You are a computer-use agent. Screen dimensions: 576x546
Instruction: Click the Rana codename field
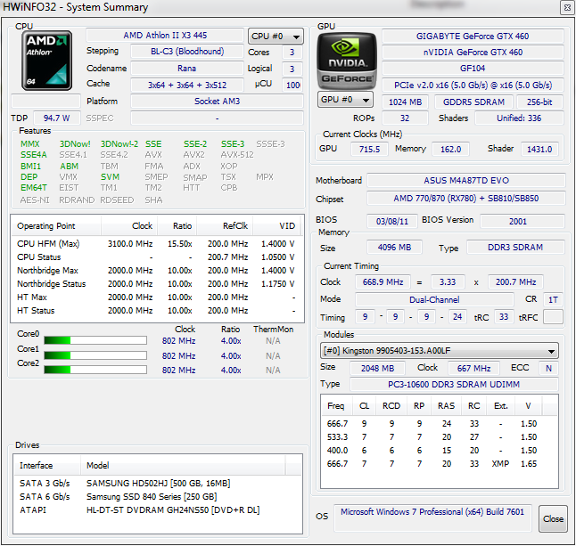(187, 69)
